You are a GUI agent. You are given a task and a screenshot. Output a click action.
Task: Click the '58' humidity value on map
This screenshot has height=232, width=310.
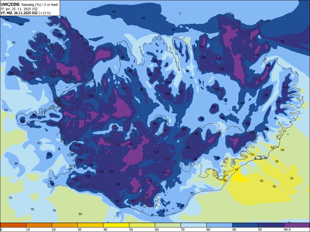tap(282, 150)
